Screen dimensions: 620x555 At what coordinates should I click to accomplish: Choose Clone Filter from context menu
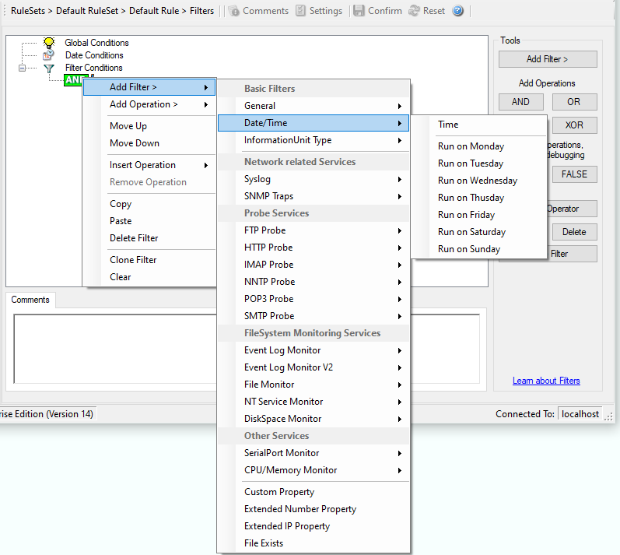click(x=134, y=260)
